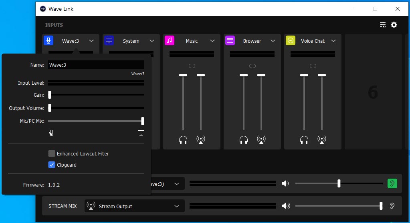The image size is (410, 223).
Task: Enable the Enhanced Lowcut Filter checkbox
Action: (52, 153)
